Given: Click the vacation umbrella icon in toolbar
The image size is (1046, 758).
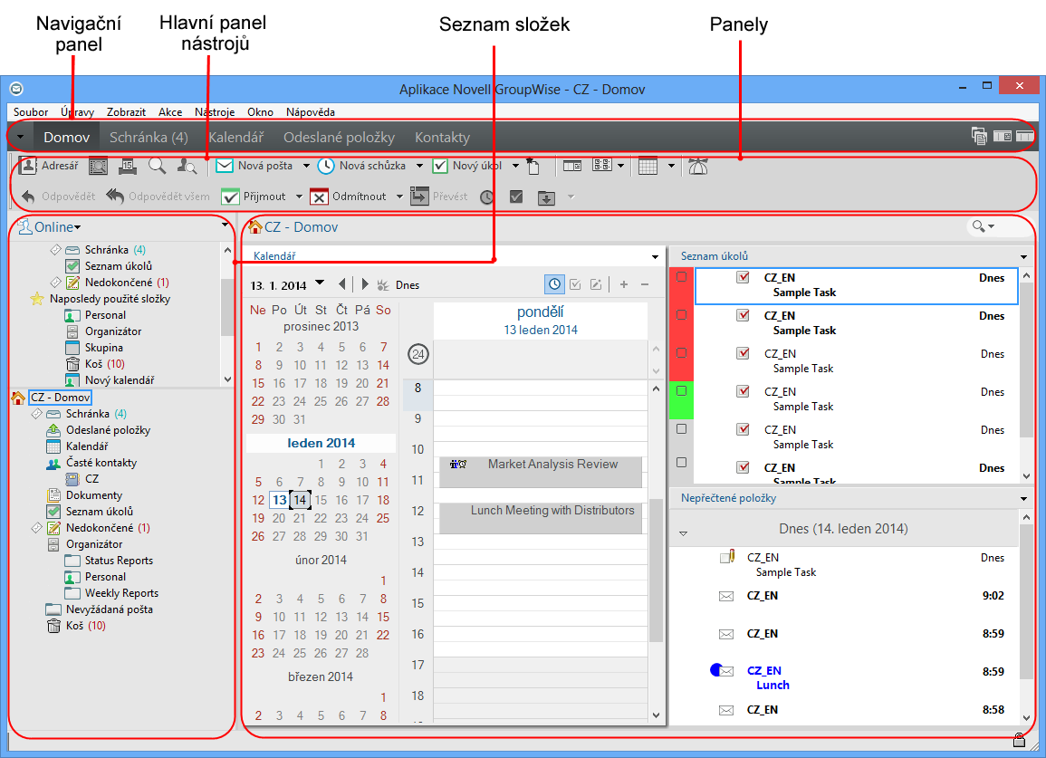Looking at the screenshot, I should point(697,166).
